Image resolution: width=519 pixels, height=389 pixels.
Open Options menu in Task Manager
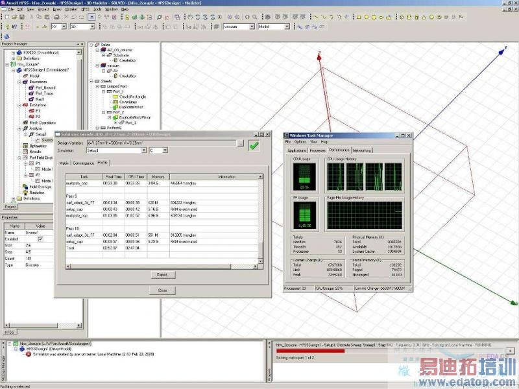pyautogui.click(x=300, y=142)
